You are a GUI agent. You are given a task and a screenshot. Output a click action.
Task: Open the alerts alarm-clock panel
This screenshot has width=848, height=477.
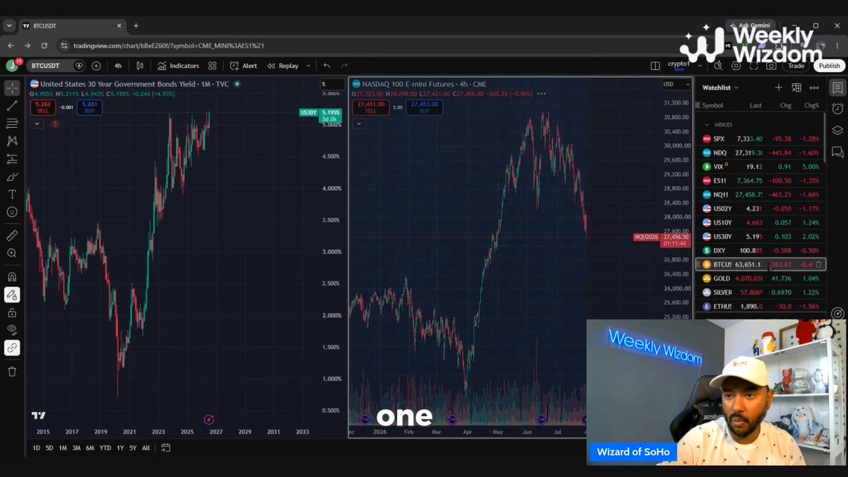click(x=837, y=109)
